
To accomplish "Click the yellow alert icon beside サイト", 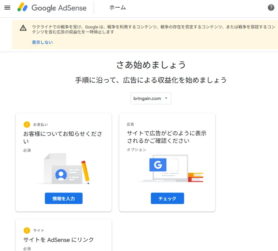I will pos(27,230).
